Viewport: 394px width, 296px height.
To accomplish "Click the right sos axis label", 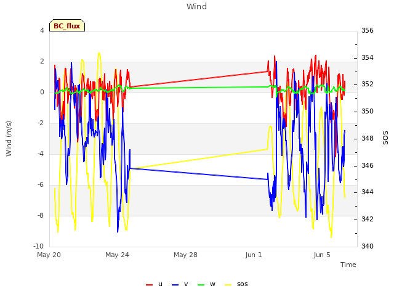I will [385, 138].
